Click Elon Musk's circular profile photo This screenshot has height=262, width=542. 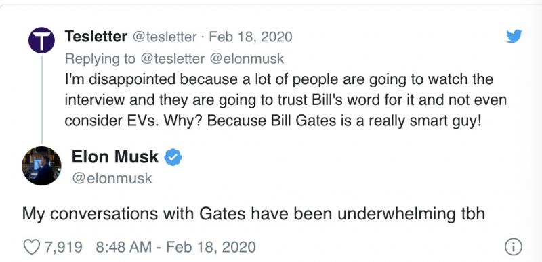click(41, 166)
